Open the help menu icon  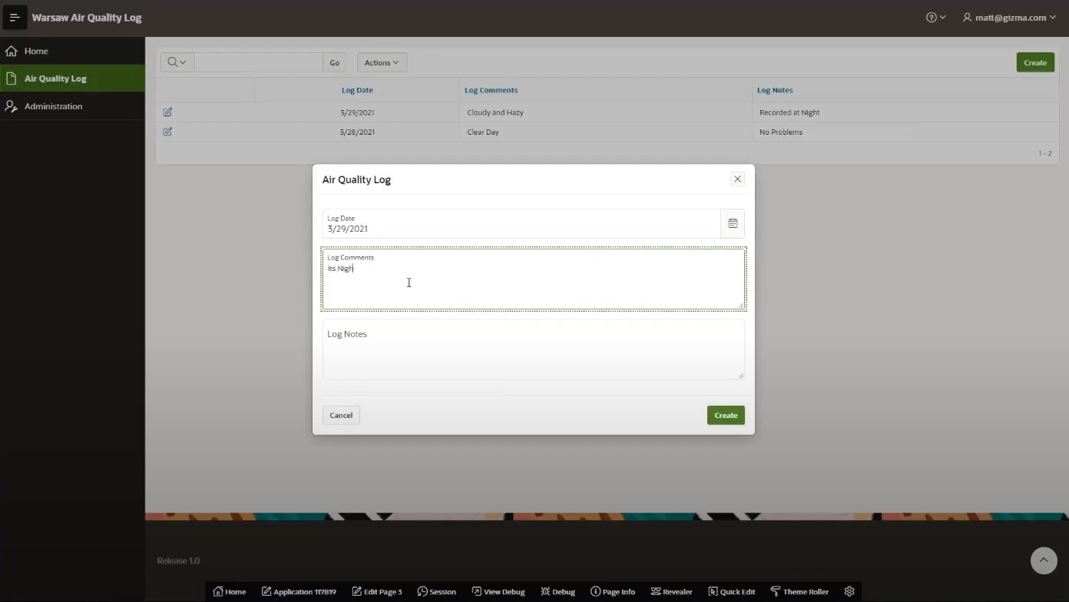(936, 18)
